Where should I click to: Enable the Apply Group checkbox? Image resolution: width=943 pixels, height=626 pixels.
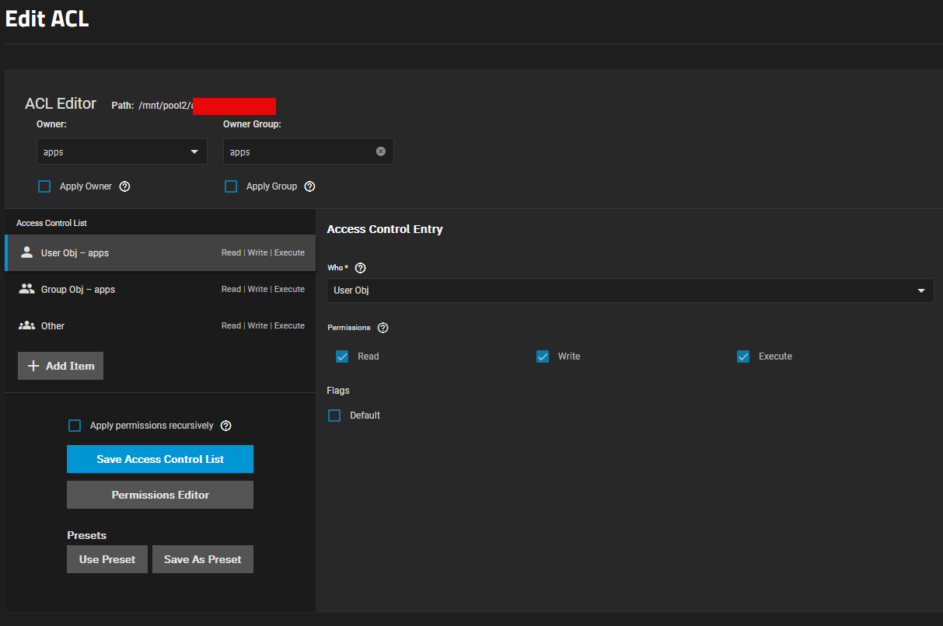[x=231, y=186]
